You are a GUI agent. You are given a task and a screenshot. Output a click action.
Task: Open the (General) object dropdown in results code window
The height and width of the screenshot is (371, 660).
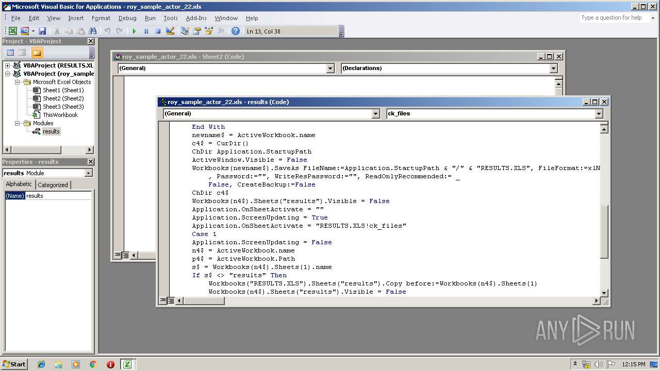[x=375, y=113]
